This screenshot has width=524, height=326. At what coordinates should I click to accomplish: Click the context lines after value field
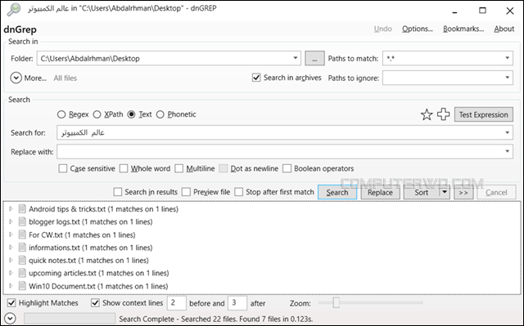click(x=237, y=303)
